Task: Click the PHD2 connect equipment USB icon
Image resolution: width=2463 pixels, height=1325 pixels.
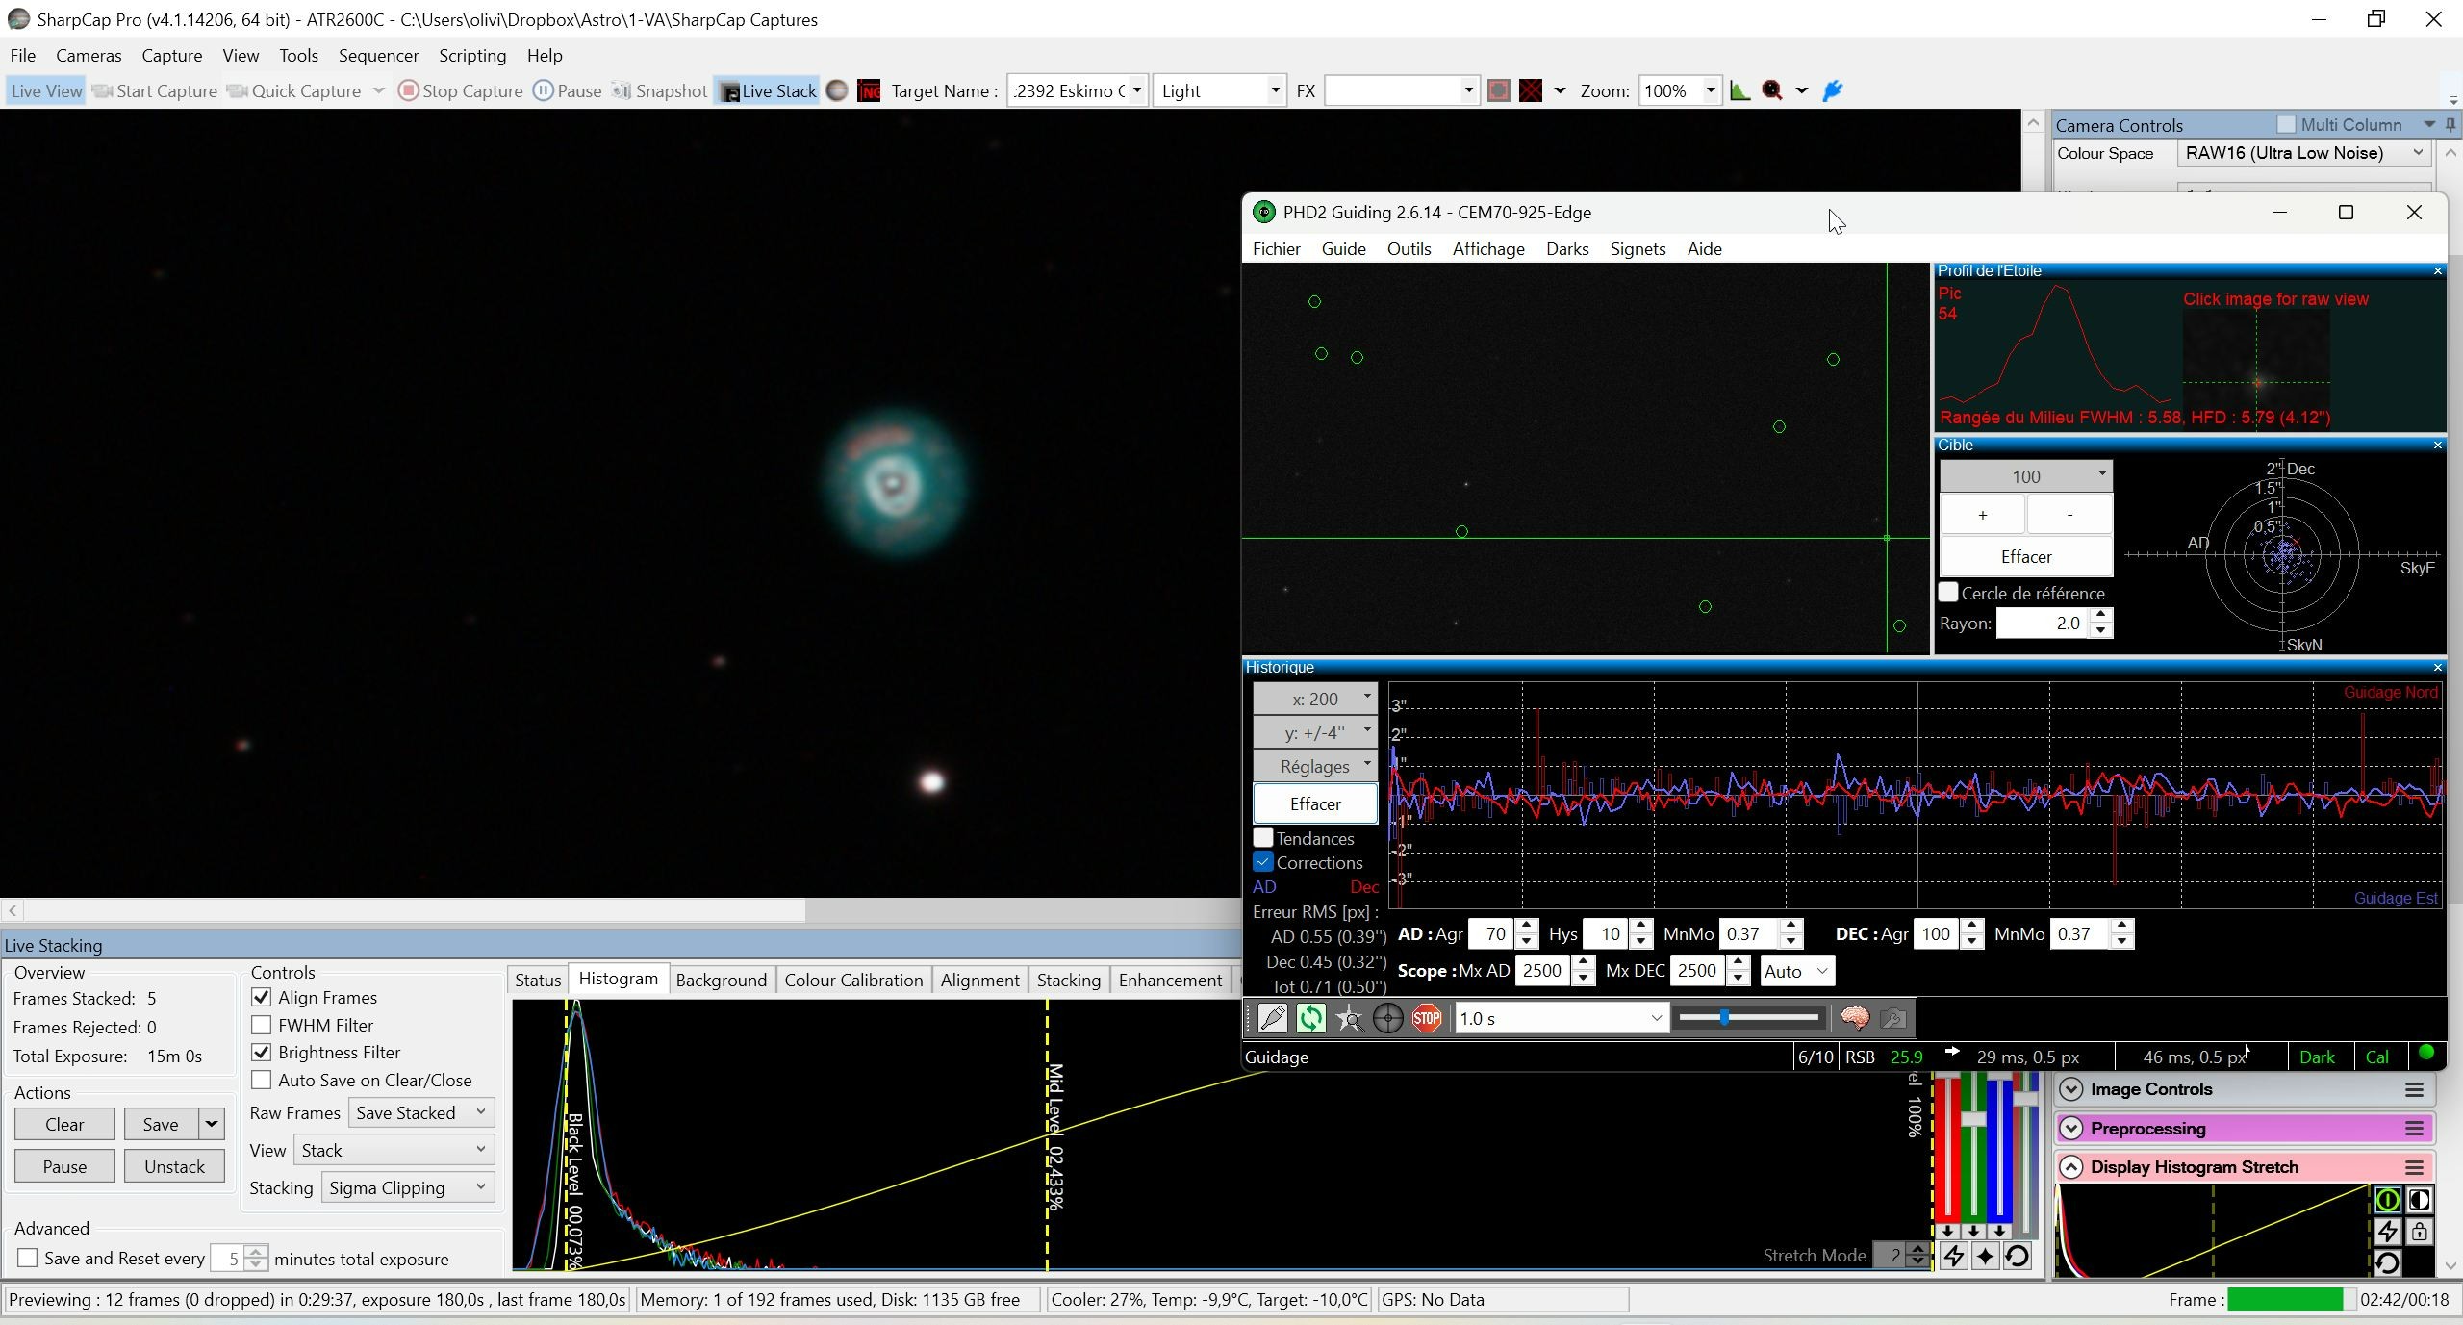Action: pos(1272,1018)
